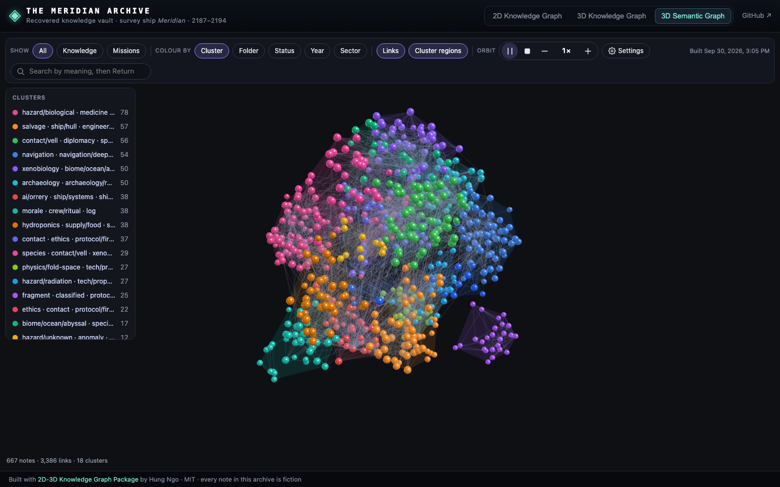Show All notes filter
Viewport: 780px width, 487px height.
(x=43, y=51)
